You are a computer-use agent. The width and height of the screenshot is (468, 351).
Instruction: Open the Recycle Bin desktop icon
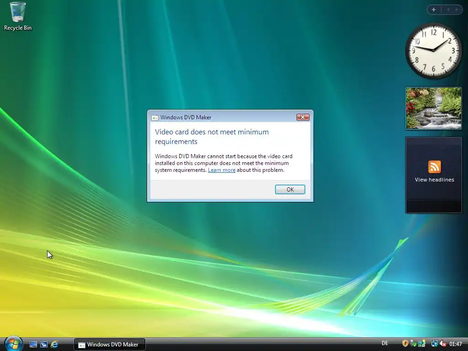[x=18, y=16]
